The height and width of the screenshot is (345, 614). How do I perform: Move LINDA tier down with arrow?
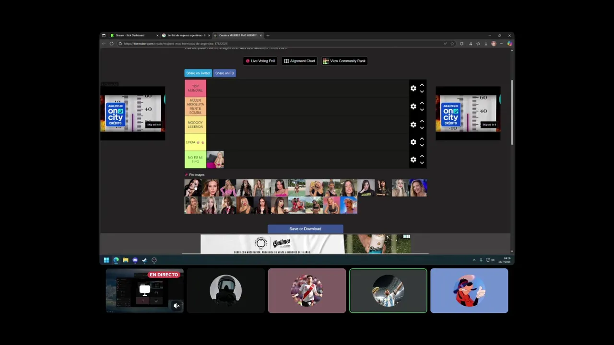(x=422, y=145)
